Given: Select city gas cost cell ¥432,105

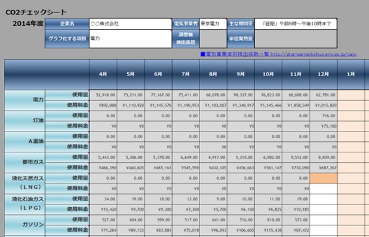Looking at the screenshot, I should [213, 167].
